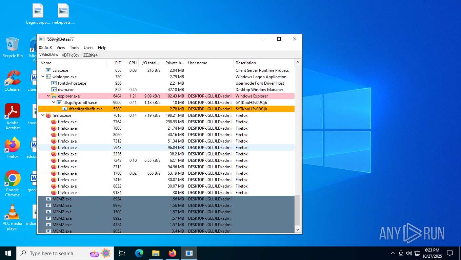Open File Explorer from the taskbar
This screenshot has width=461, height=260.
click(156, 253)
